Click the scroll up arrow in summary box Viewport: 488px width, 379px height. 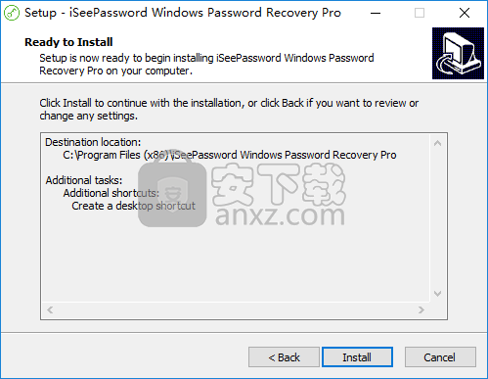pos(438,143)
